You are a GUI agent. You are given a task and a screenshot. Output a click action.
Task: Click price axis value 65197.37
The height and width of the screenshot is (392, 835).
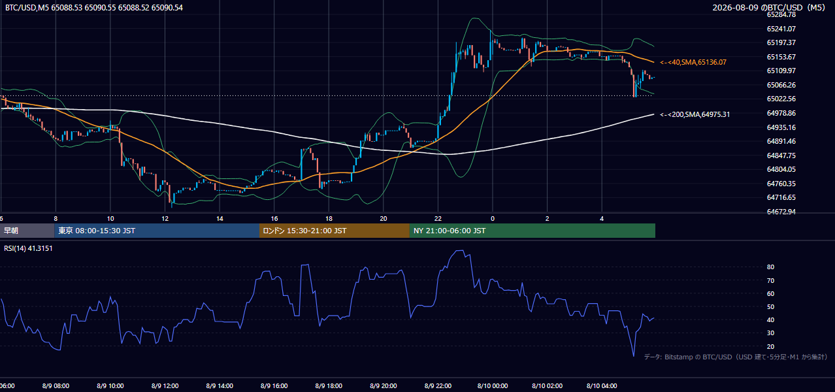point(781,42)
